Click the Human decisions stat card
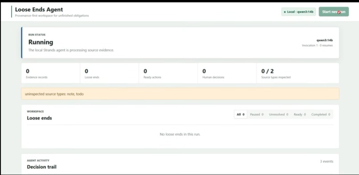The image size is (359, 175). click(x=227, y=73)
